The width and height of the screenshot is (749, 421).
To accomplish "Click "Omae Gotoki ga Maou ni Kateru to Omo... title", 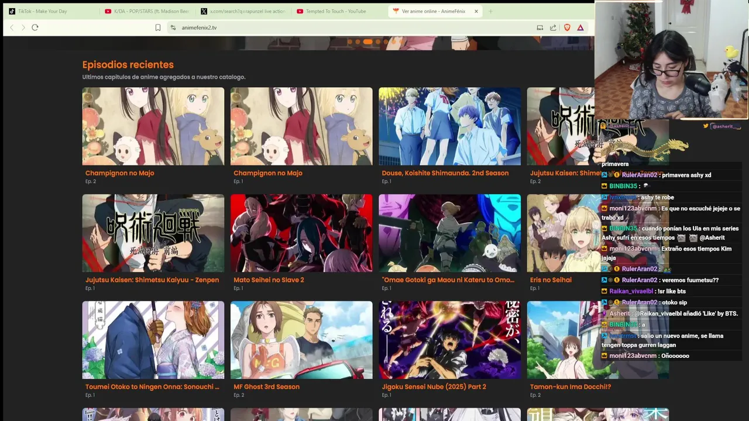I will pyautogui.click(x=448, y=280).
